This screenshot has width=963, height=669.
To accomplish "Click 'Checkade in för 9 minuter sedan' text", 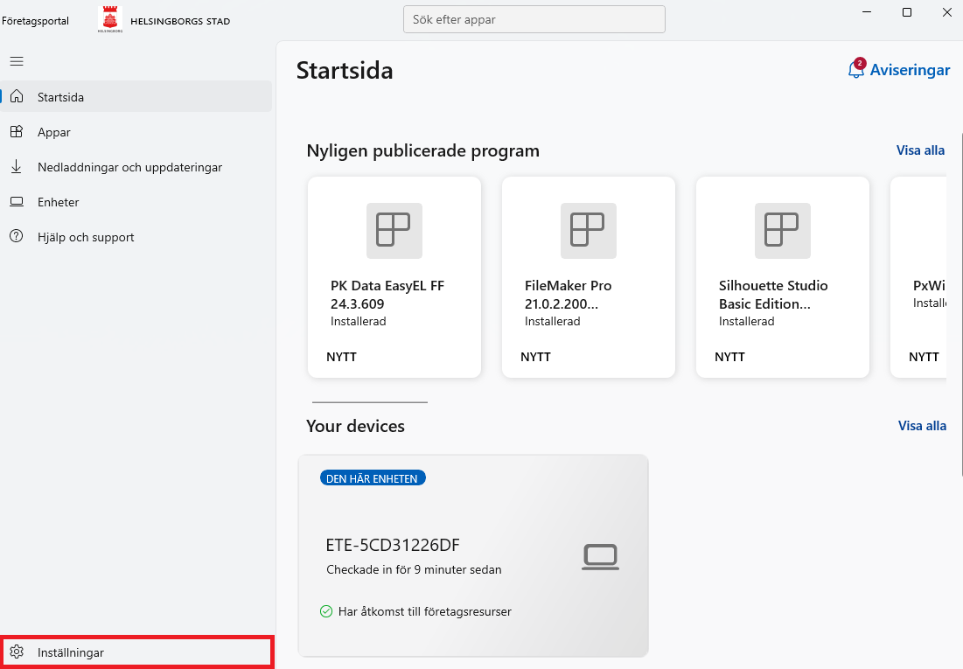I will click(414, 569).
